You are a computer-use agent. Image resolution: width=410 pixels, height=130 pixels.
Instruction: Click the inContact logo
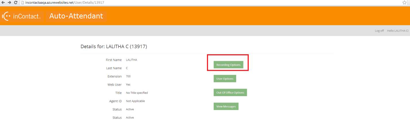pos(22,16)
